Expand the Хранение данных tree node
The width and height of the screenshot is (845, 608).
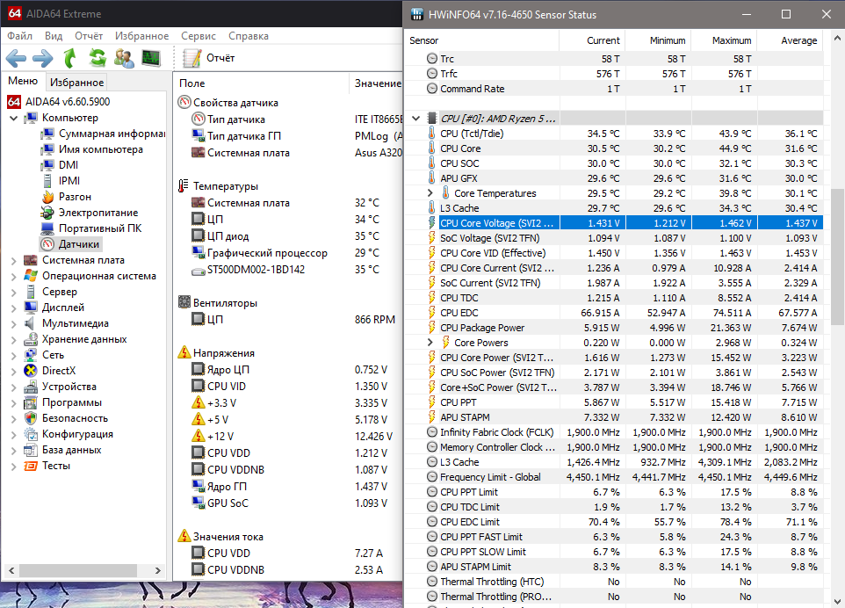pyautogui.click(x=14, y=339)
